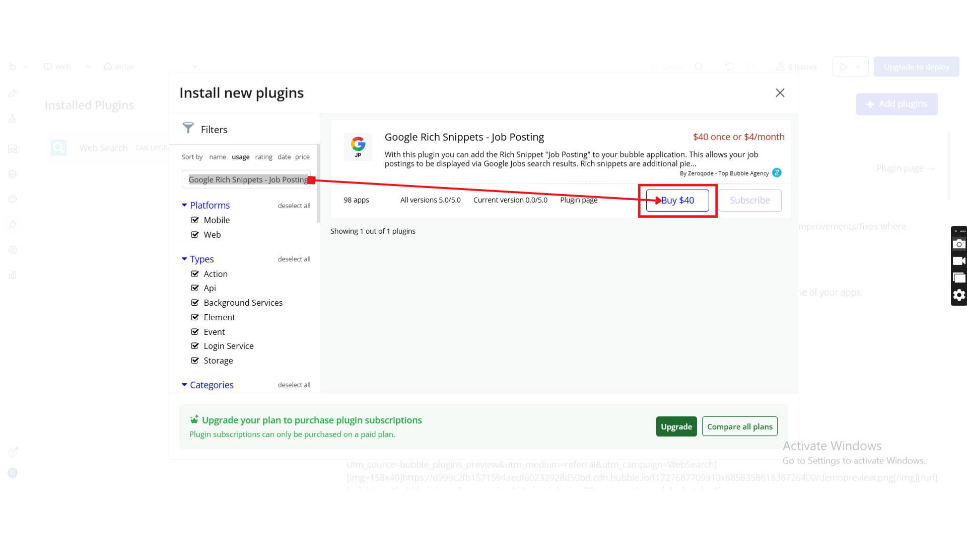Collapse the Types filter section
Viewport: 967px width, 543px height.
point(184,259)
